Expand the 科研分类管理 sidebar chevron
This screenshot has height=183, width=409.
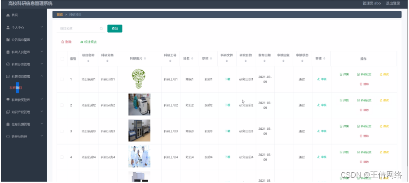coord(42,64)
